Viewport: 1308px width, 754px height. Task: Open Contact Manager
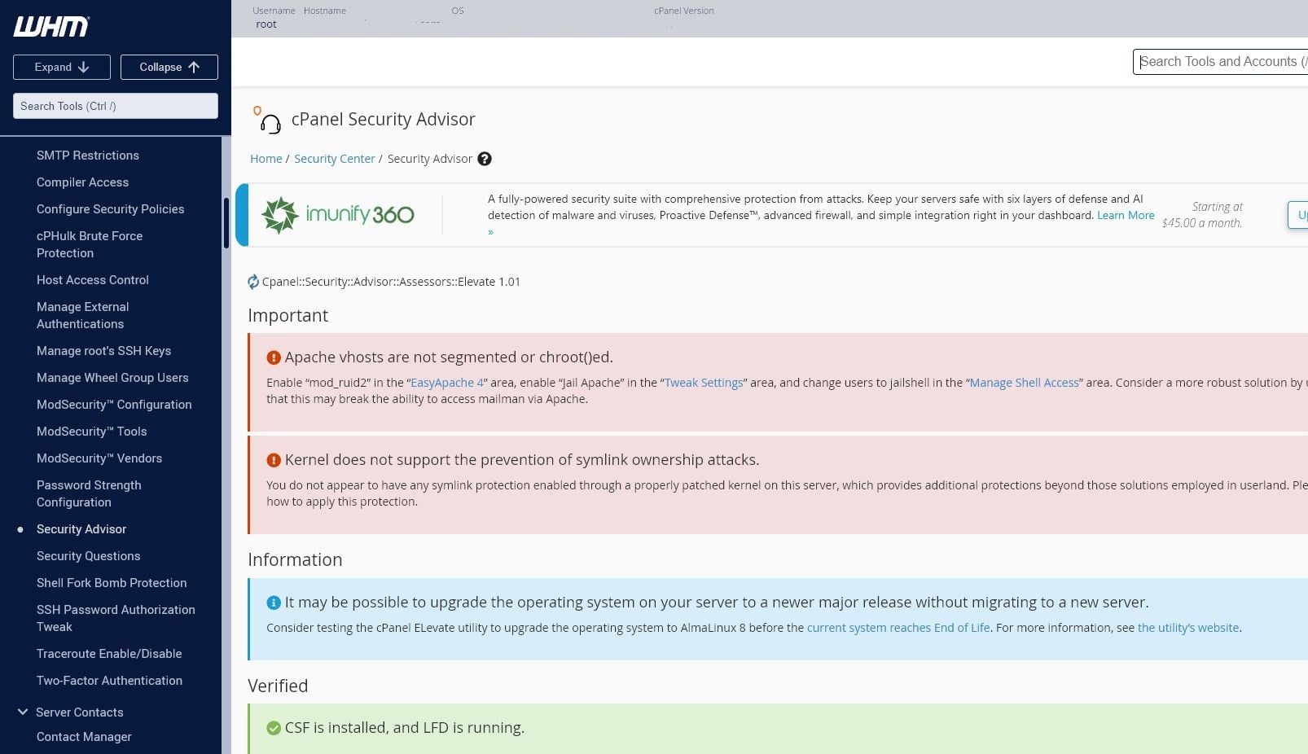(84, 737)
